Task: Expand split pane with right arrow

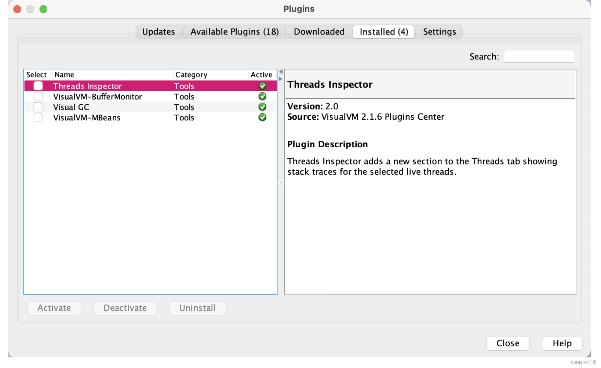Action: pyautogui.click(x=281, y=79)
